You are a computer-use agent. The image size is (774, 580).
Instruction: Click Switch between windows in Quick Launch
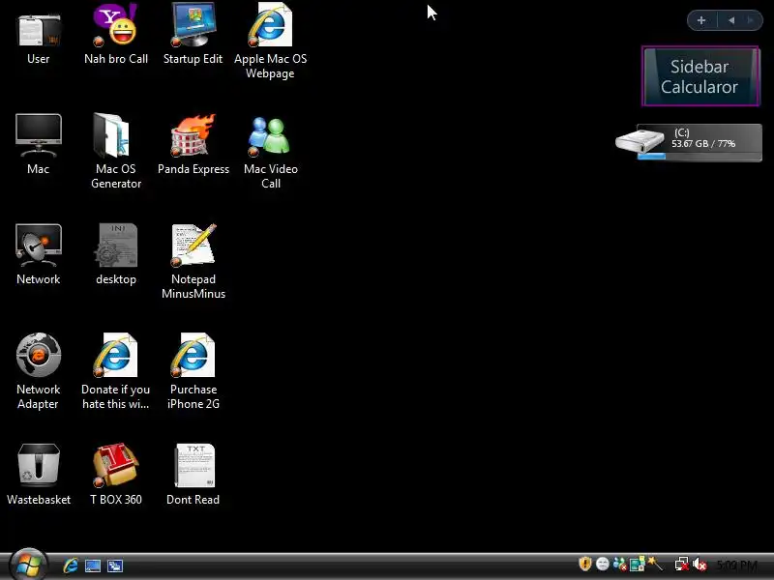pyautogui.click(x=115, y=565)
